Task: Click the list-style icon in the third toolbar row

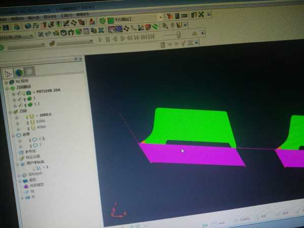Action: [x=86, y=31]
